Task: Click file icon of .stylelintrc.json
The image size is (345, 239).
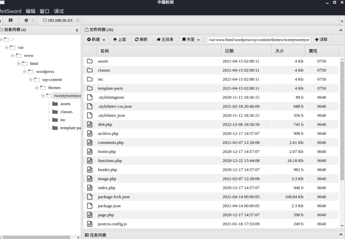Action: click(x=90, y=115)
